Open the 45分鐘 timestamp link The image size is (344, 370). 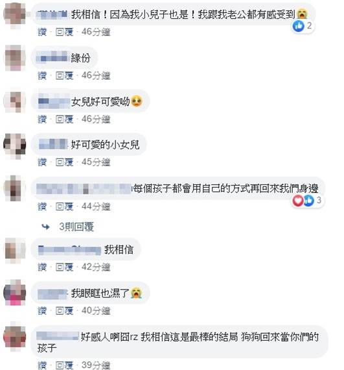(x=96, y=162)
